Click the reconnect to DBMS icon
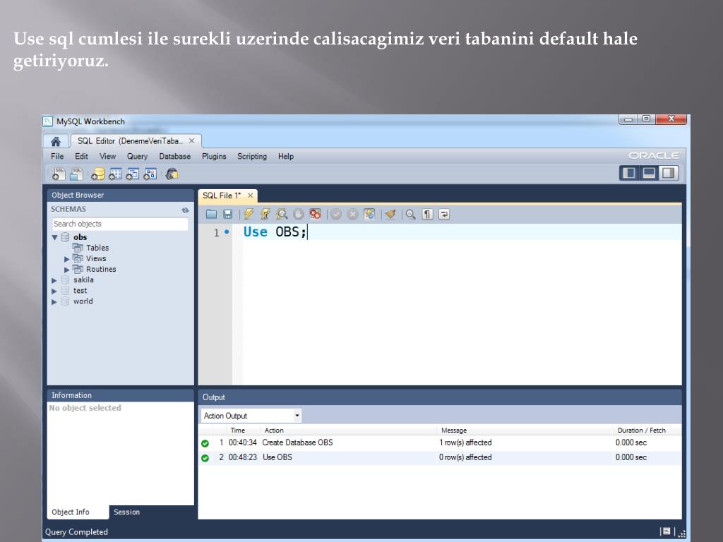 point(172,174)
